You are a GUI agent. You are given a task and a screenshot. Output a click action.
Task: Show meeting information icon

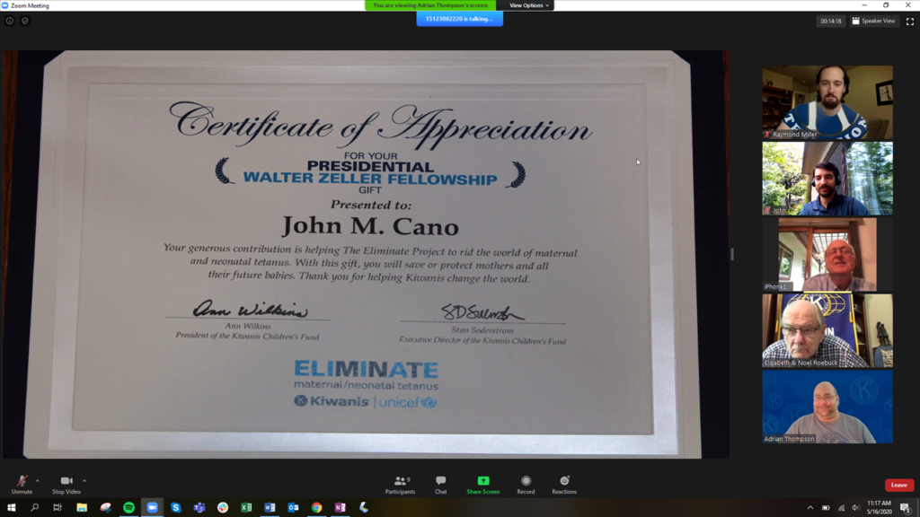pyautogui.click(x=9, y=21)
